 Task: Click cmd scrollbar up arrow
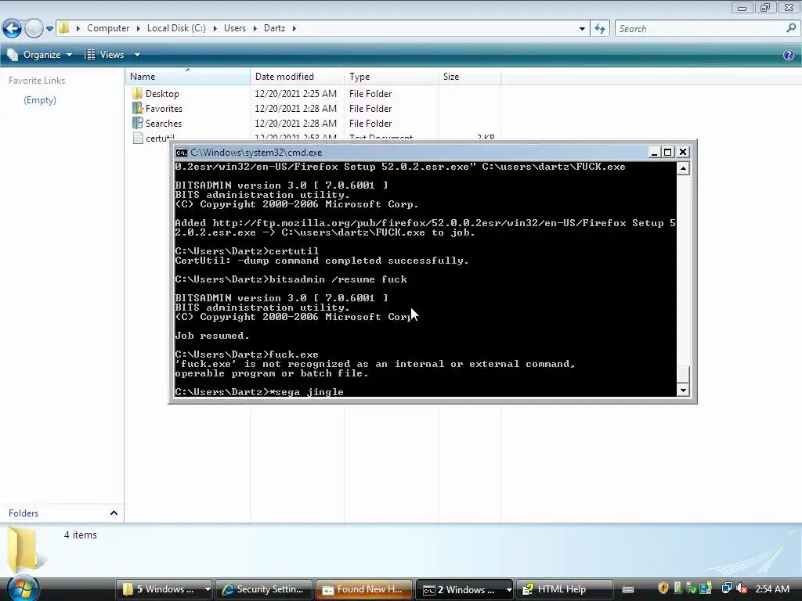point(683,168)
